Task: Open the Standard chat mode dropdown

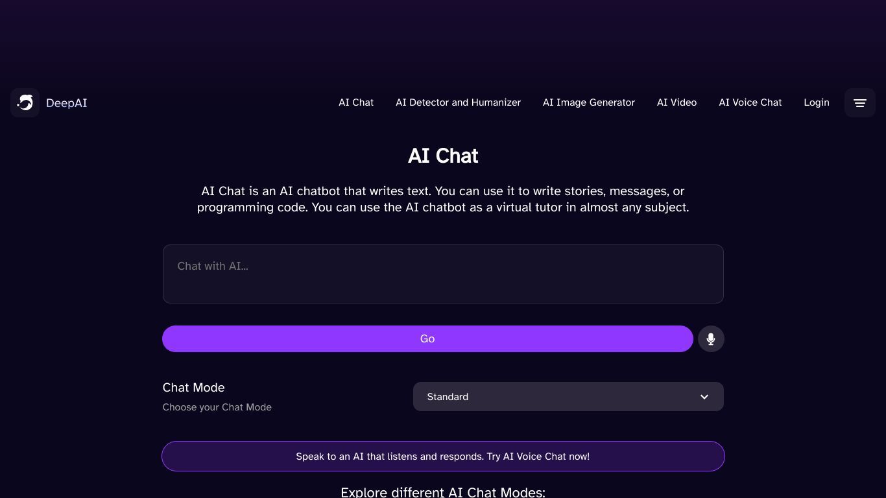Action: 568,397
